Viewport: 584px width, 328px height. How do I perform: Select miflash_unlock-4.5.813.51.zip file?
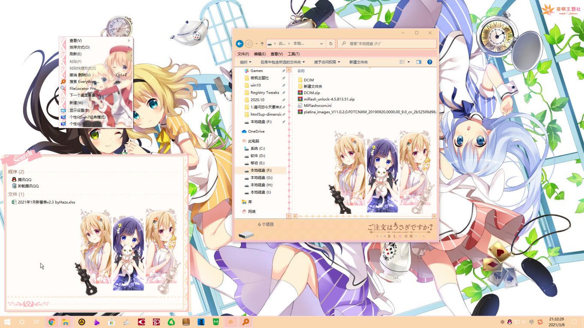(326, 99)
